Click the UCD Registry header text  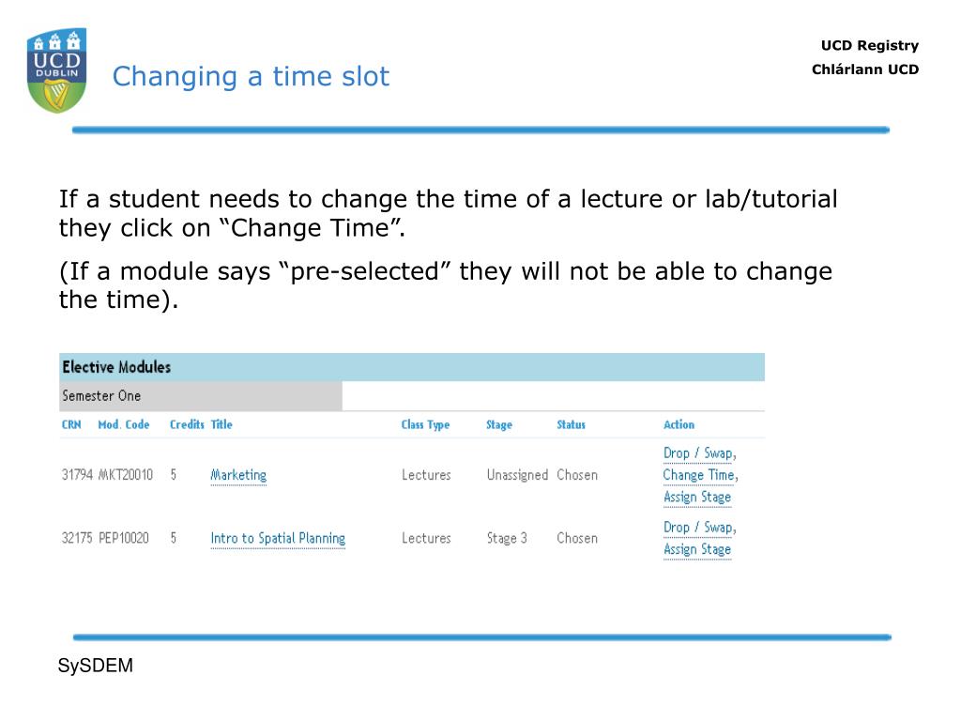click(870, 45)
